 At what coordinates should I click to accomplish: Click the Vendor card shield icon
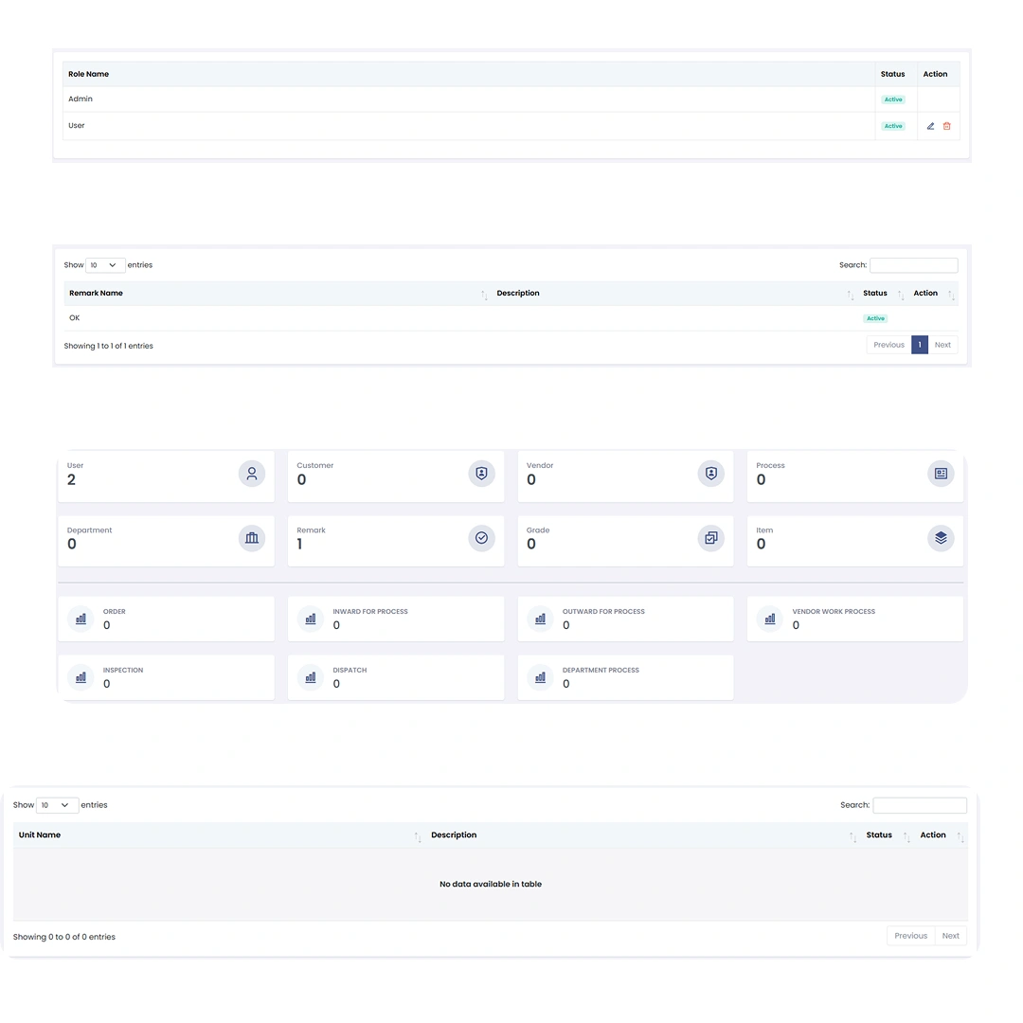711,474
